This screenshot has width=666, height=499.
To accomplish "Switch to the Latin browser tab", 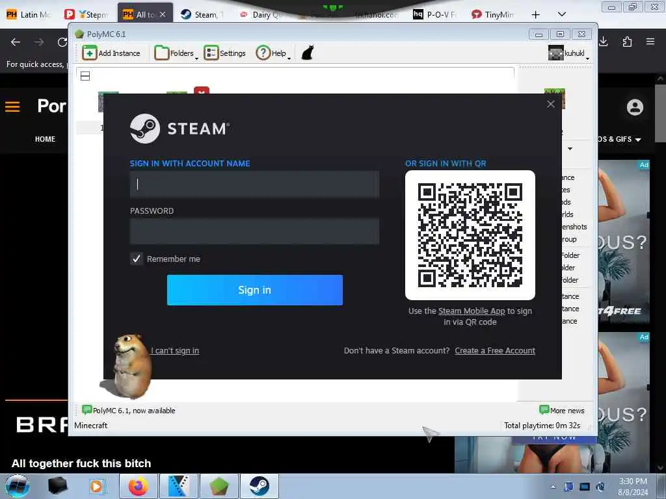I will tap(29, 14).
